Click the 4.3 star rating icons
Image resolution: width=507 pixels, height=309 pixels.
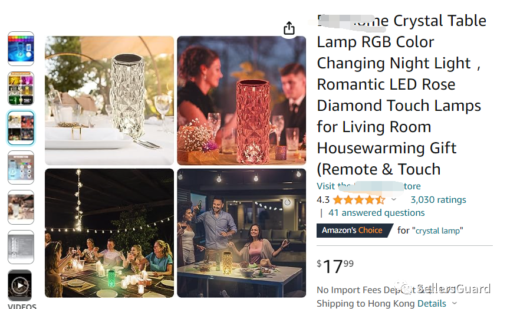click(359, 200)
